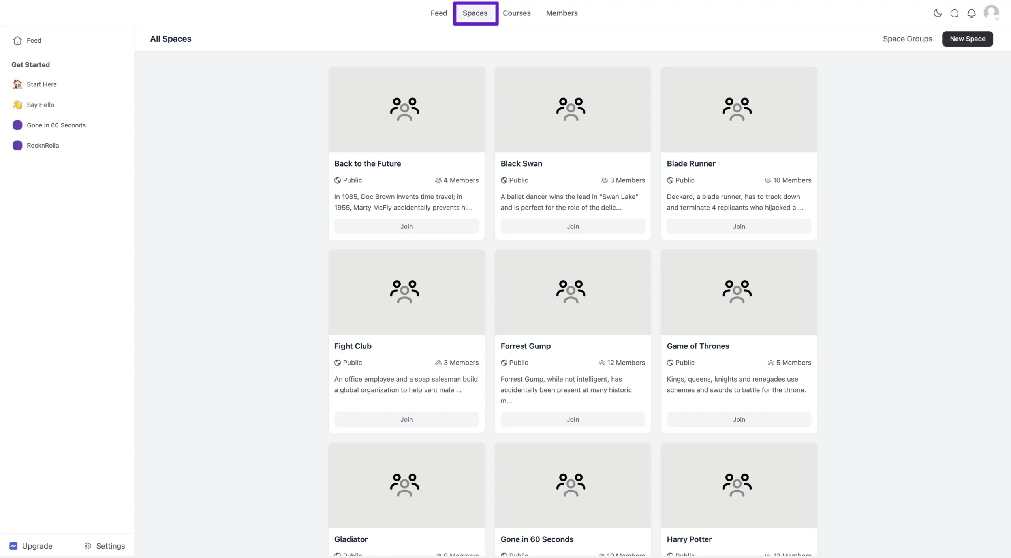Open RocknRolla in the sidebar
1011x558 pixels.
tap(43, 145)
